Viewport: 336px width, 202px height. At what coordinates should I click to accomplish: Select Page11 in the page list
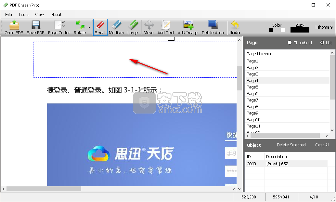287,126
